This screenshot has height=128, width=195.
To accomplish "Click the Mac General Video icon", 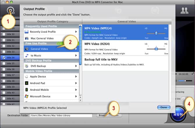I will (27, 38).
